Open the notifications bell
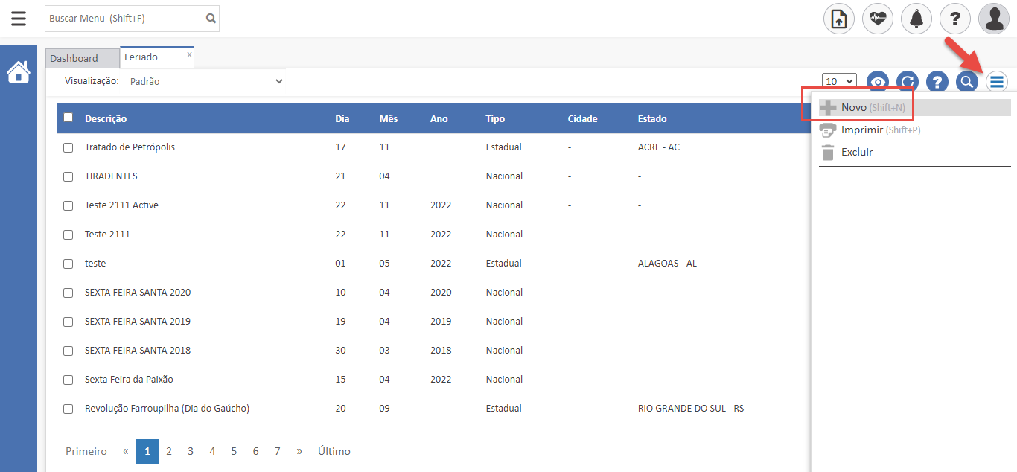The width and height of the screenshot is (1017, 472). click(x=916, y=19)
